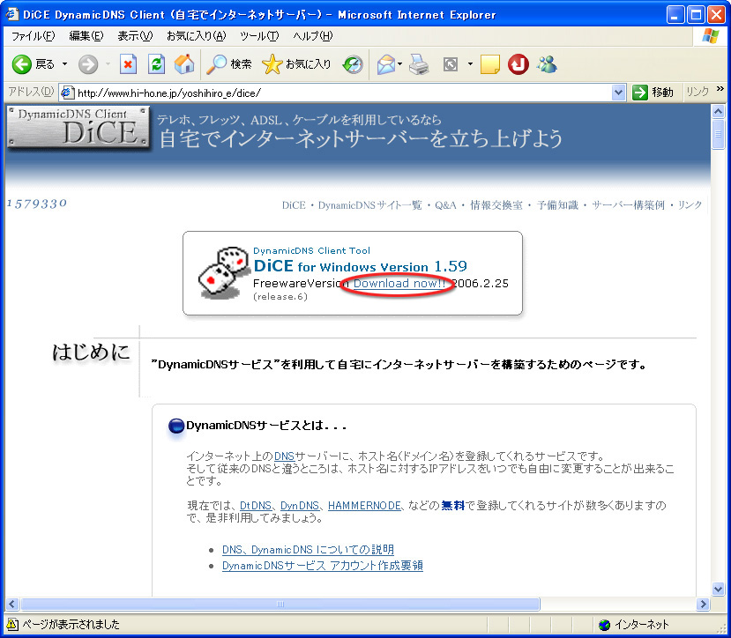Click the page icon in address bar
This screenshot has width=731, height=638.
point(68,93)
